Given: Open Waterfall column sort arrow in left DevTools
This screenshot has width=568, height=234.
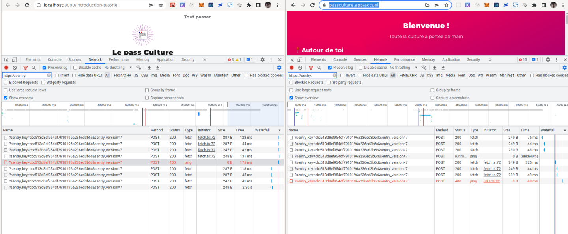Looking at the screenshot, I should [x=280, y=130].
